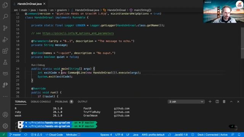The width and height of the screenshot is (244, 137).
Task: Open the feedback icon in status bar
Action: point(233,135)
